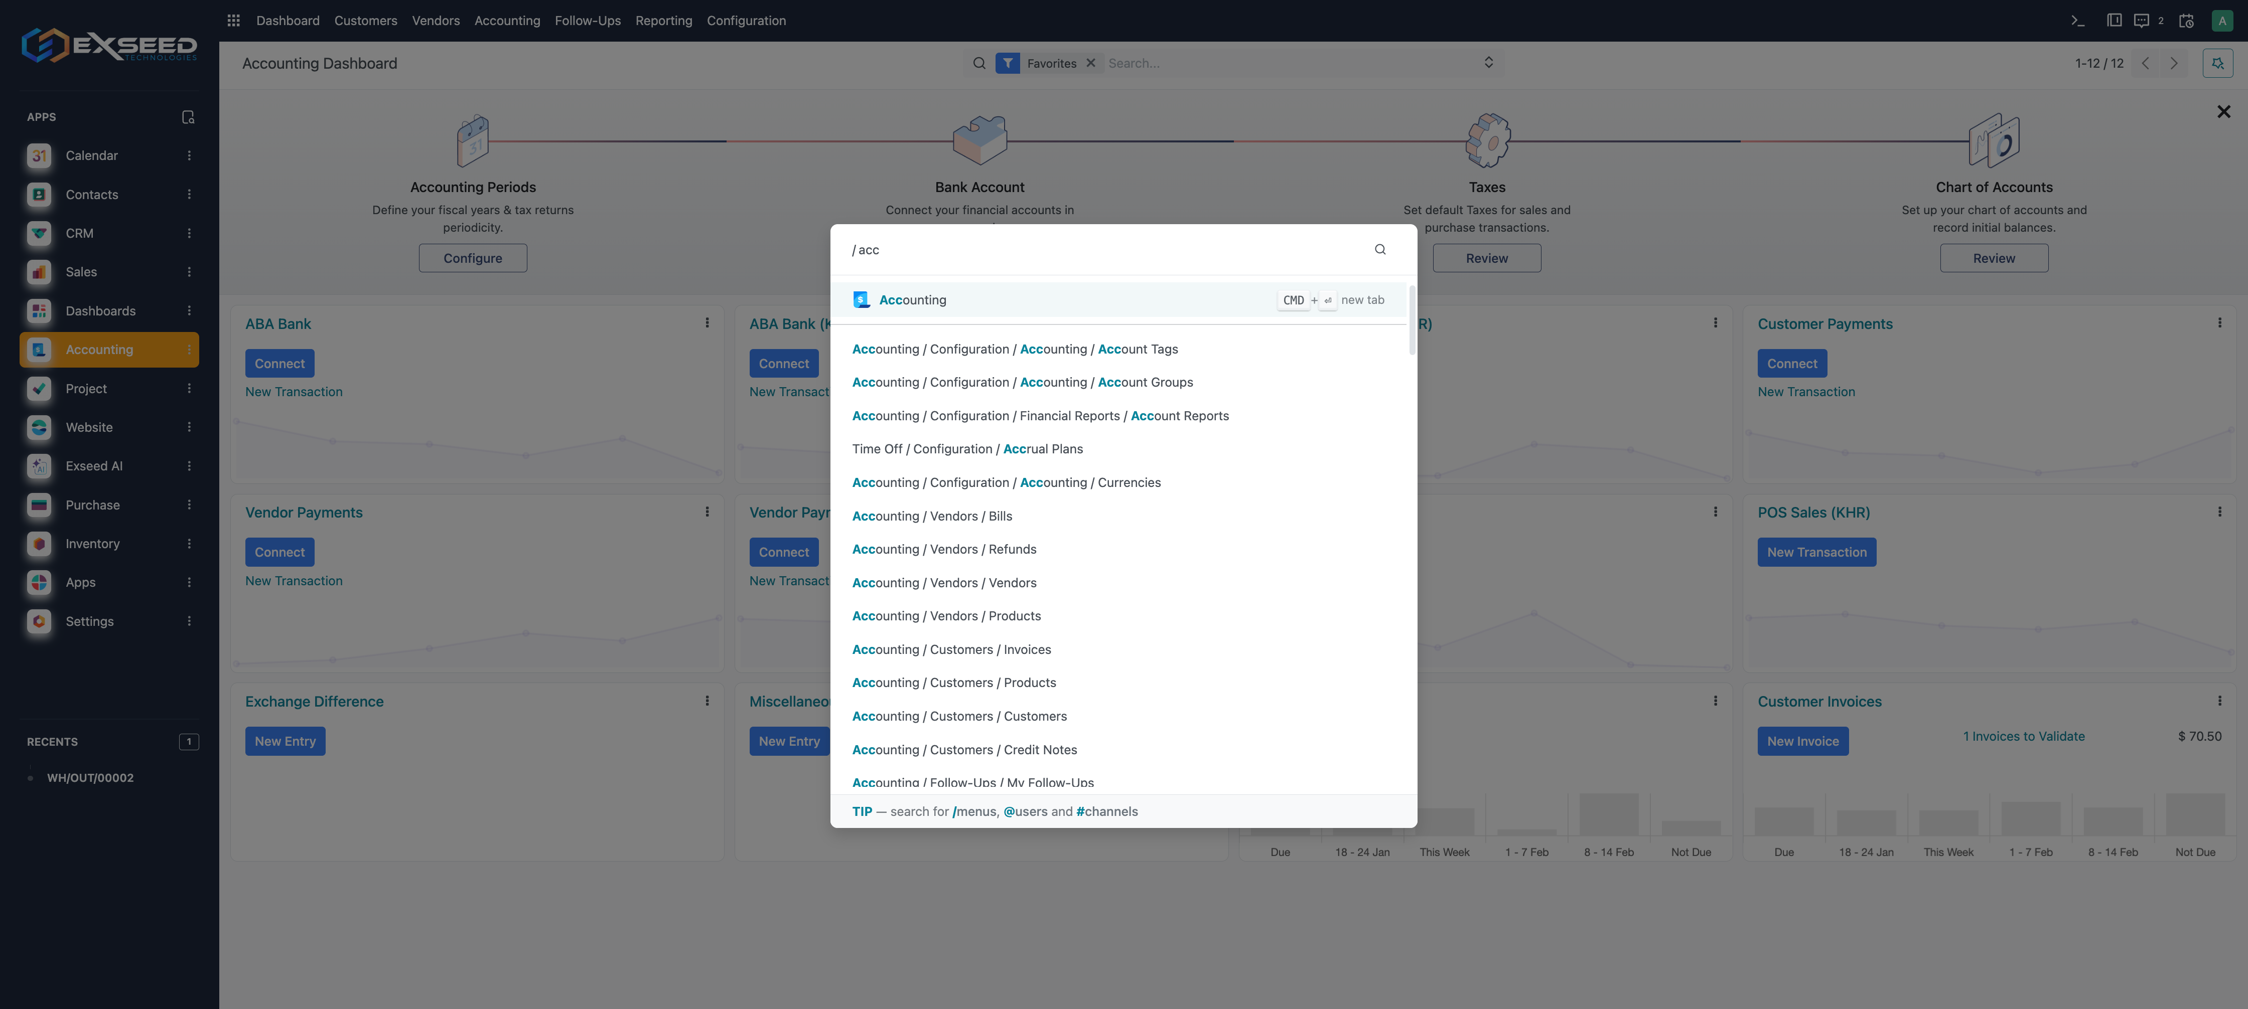
Task: Remove the Favorites filter chip
Action: tap(1091, 63)
